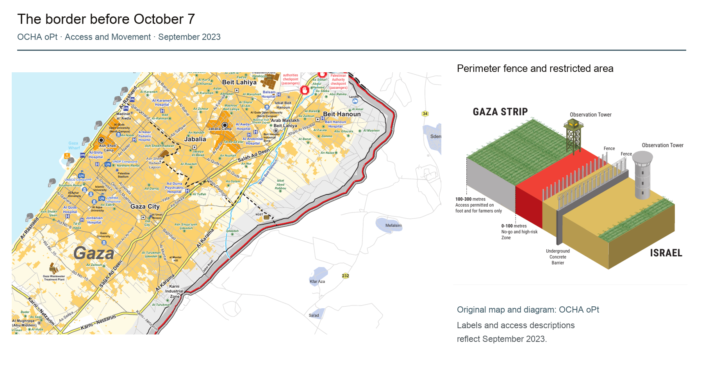Click the Ash Shati' Camp circle marker
The width and height of the screenshot is (703, 379).
(x=101, y=140)
